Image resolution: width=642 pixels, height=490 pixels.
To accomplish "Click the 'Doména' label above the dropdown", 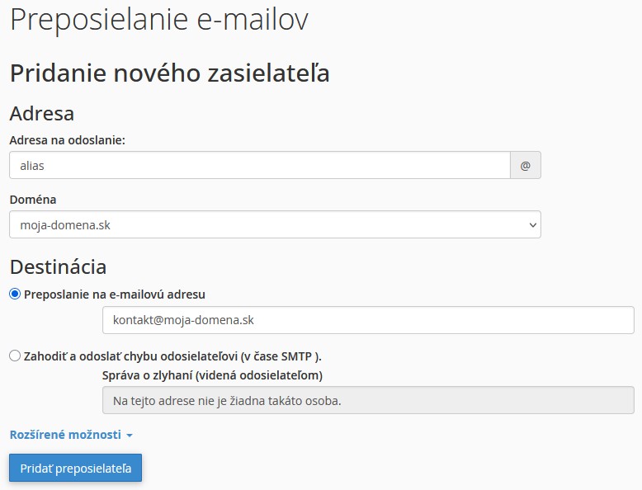I will (33, 200).
